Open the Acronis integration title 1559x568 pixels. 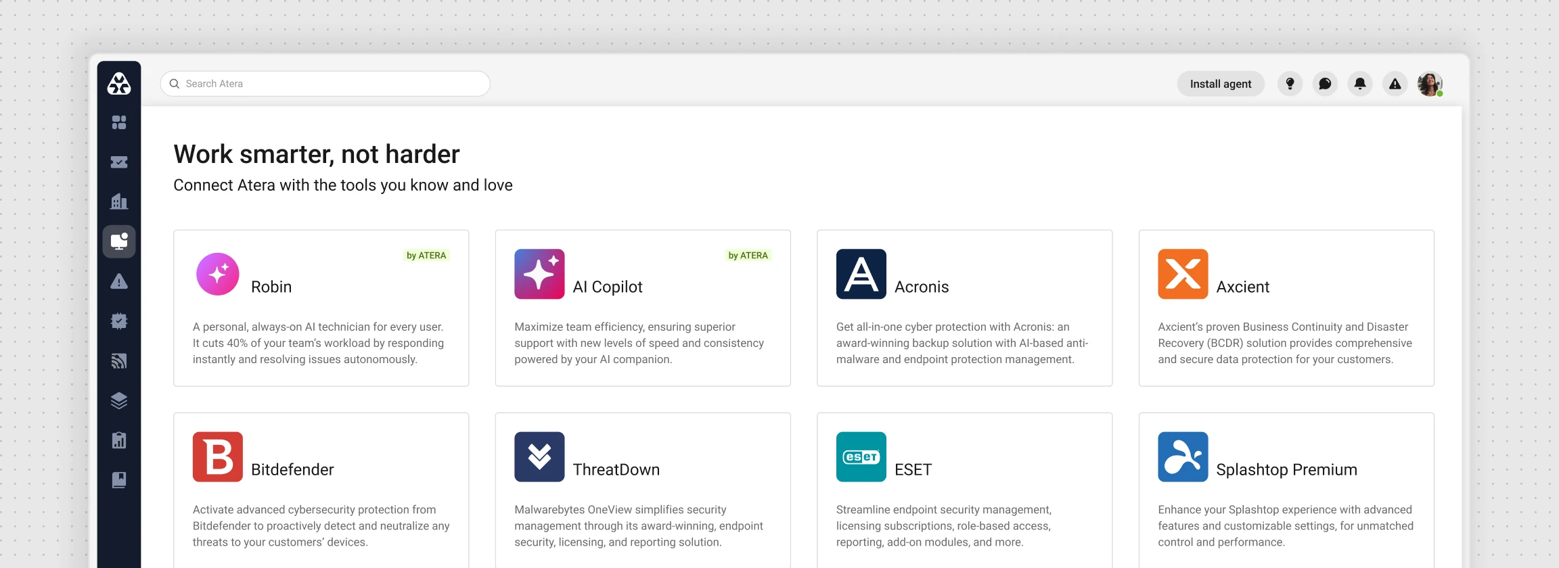pos(922,287)
